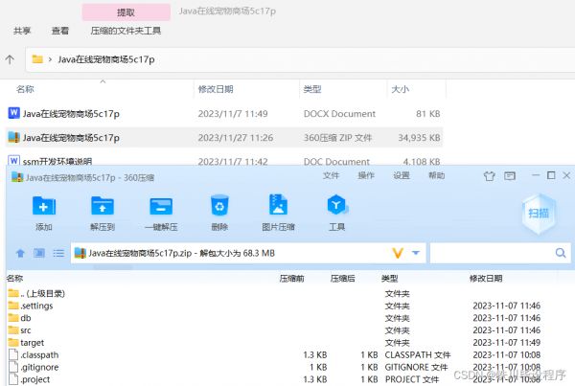Screen dimensions: 575x386
Task: Sort archive list by 类型 column
Action: tap(389, 279)
